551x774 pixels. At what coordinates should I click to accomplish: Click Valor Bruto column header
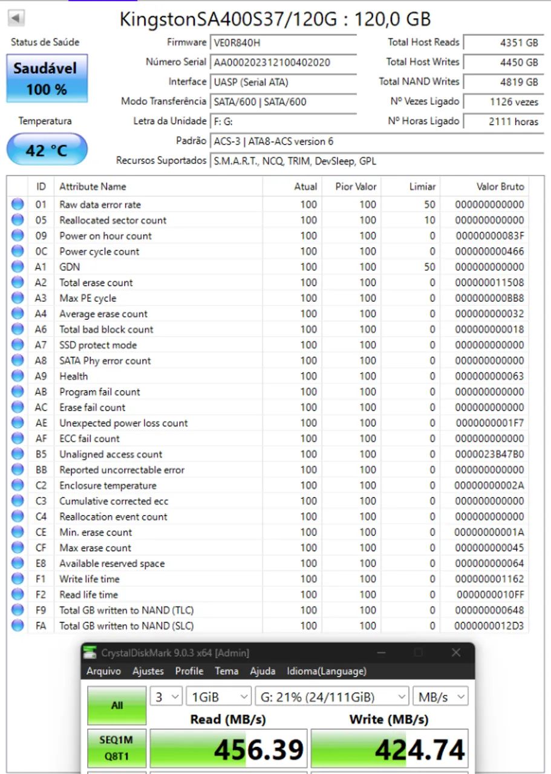coord(484,186)
